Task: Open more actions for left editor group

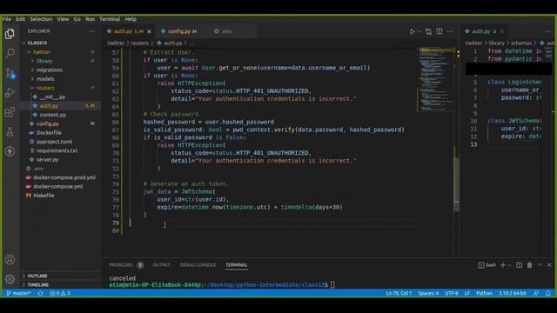Action: pyautogui.click(x=450, y=31)
